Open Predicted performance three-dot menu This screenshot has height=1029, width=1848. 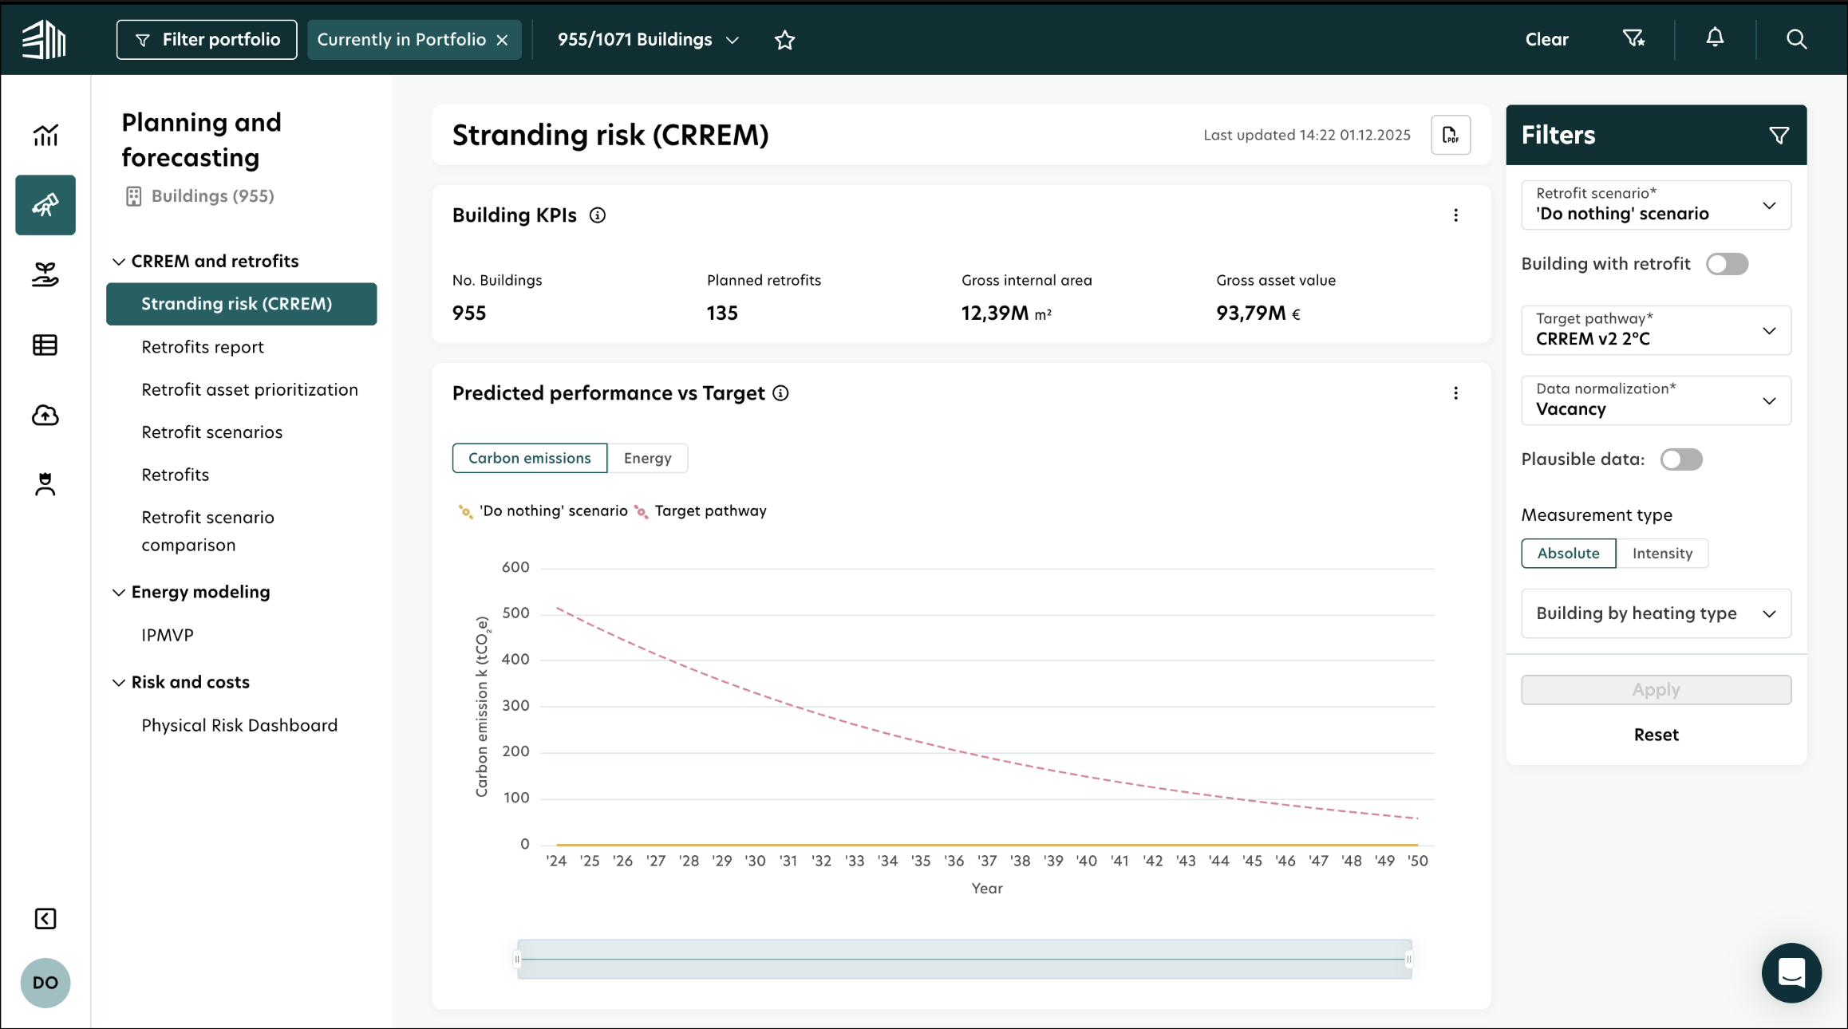[x=1455, y=393]
